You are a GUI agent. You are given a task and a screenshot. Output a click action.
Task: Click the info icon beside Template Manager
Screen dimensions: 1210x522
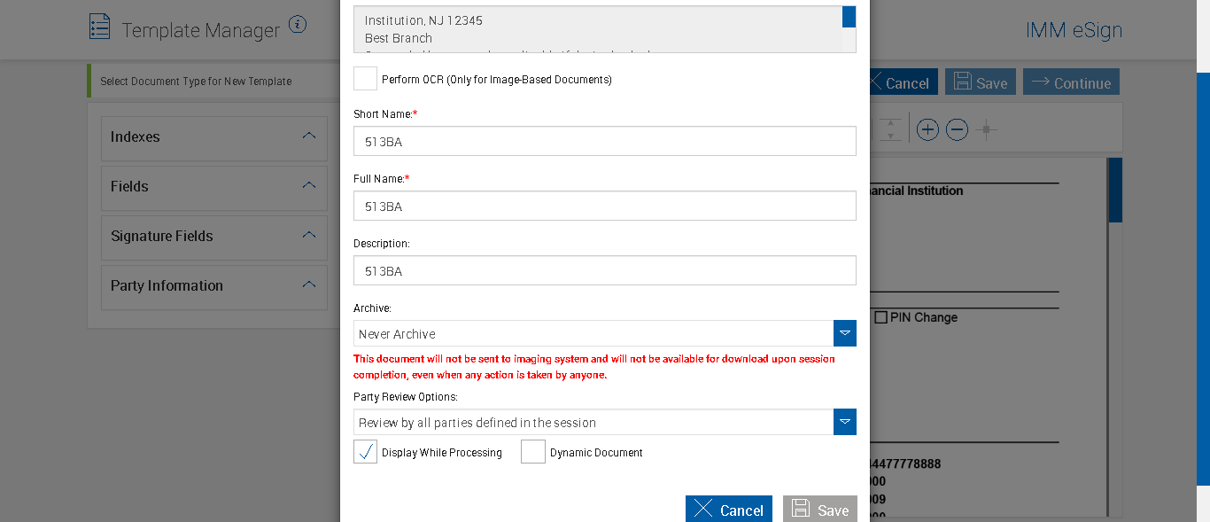[298, 25]
